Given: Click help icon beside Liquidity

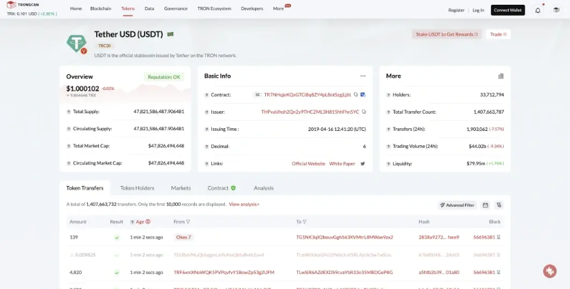Looking at the screenshot, I should (388, 164).
